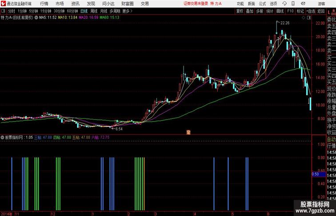Click the 22.26 high price marker
Viewport: 336px width, 216px height.
pyautogui.click(x=285, y=23)
